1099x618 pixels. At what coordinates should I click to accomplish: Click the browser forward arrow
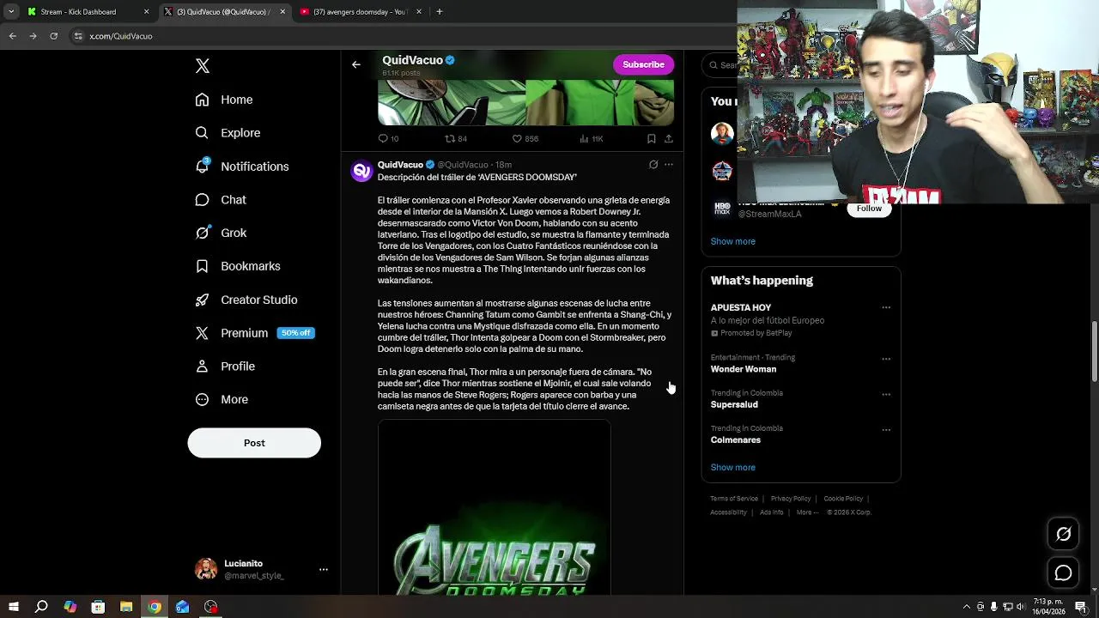[x=33, y=36]
